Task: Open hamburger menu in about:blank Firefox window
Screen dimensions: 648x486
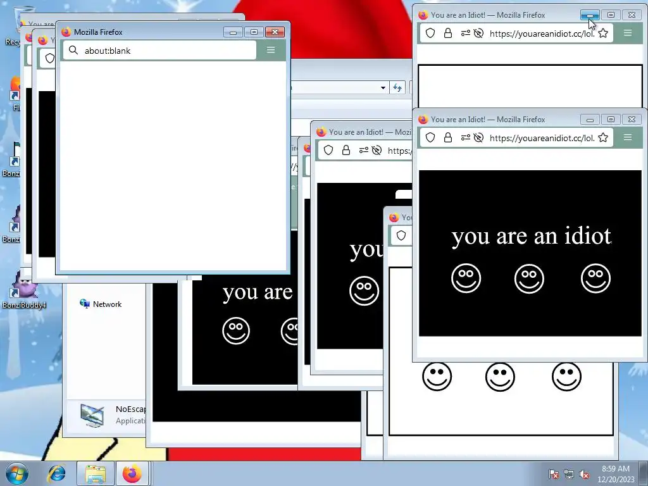Action: [x=271, y=50]
